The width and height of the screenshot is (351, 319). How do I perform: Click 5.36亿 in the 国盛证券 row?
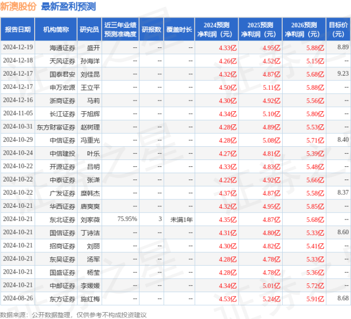[315, 273]
